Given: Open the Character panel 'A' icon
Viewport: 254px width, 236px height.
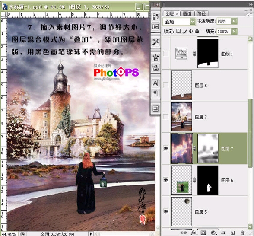Looking at the screenshot, I should tap(156, 83).
